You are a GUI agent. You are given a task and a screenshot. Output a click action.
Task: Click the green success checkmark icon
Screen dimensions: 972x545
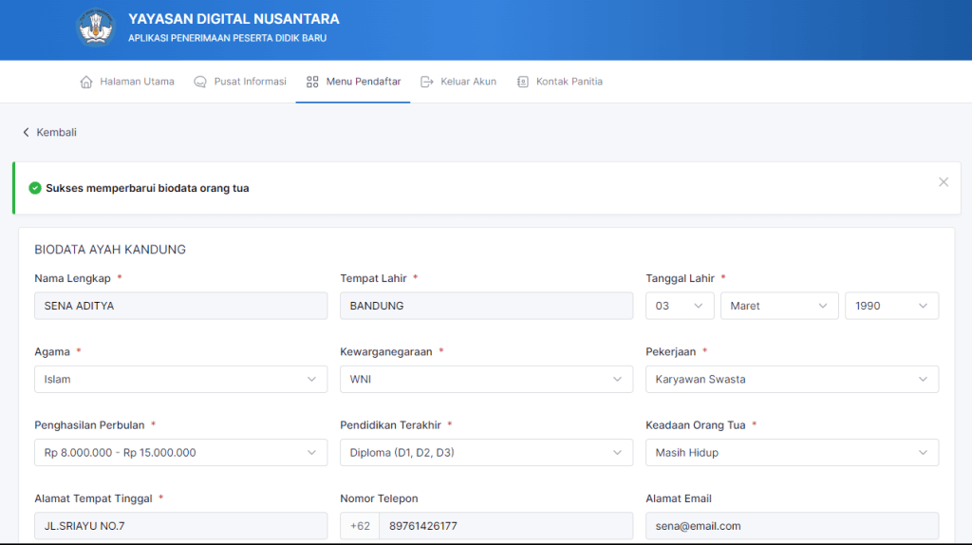[35, 188]
